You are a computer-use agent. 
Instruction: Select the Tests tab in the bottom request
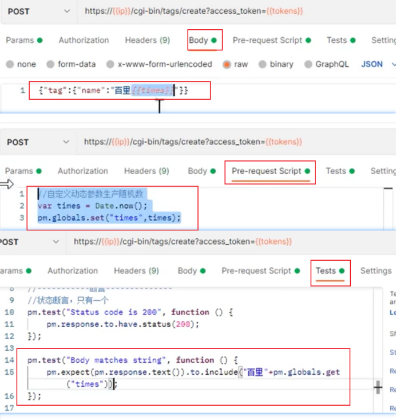[x=330, y=271]
